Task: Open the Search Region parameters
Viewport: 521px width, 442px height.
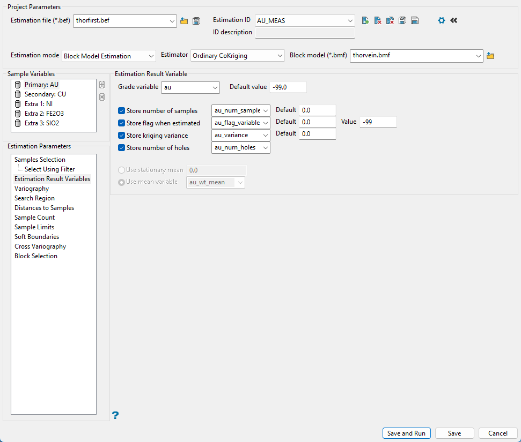Action: tap(34, 198)
